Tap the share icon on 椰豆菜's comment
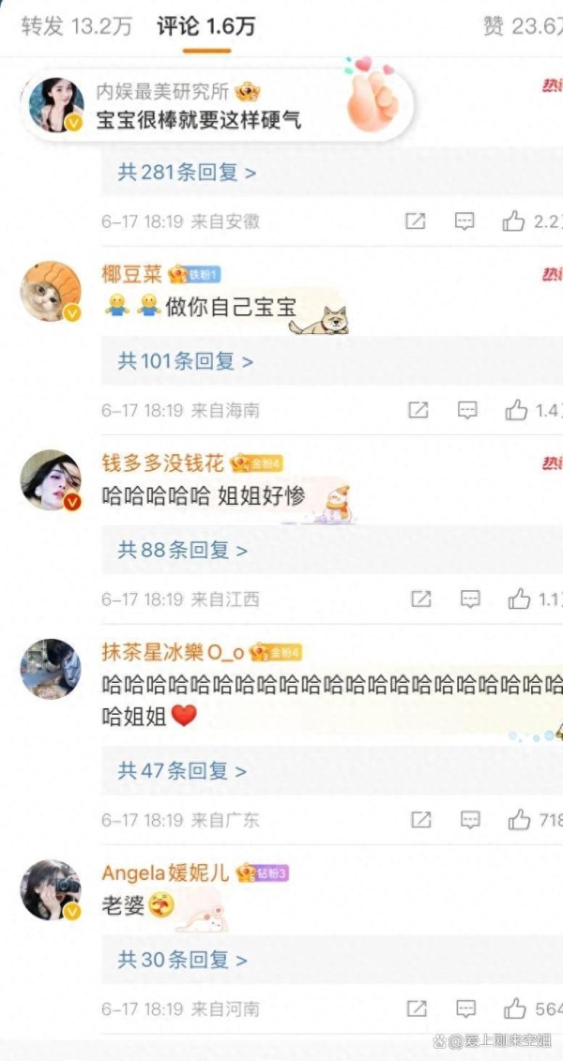This screenshot has height=1061, width=563. pyautogui.click(x=418, y=409)
